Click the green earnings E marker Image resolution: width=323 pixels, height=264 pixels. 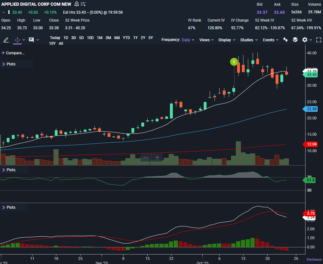coord(234,62)
